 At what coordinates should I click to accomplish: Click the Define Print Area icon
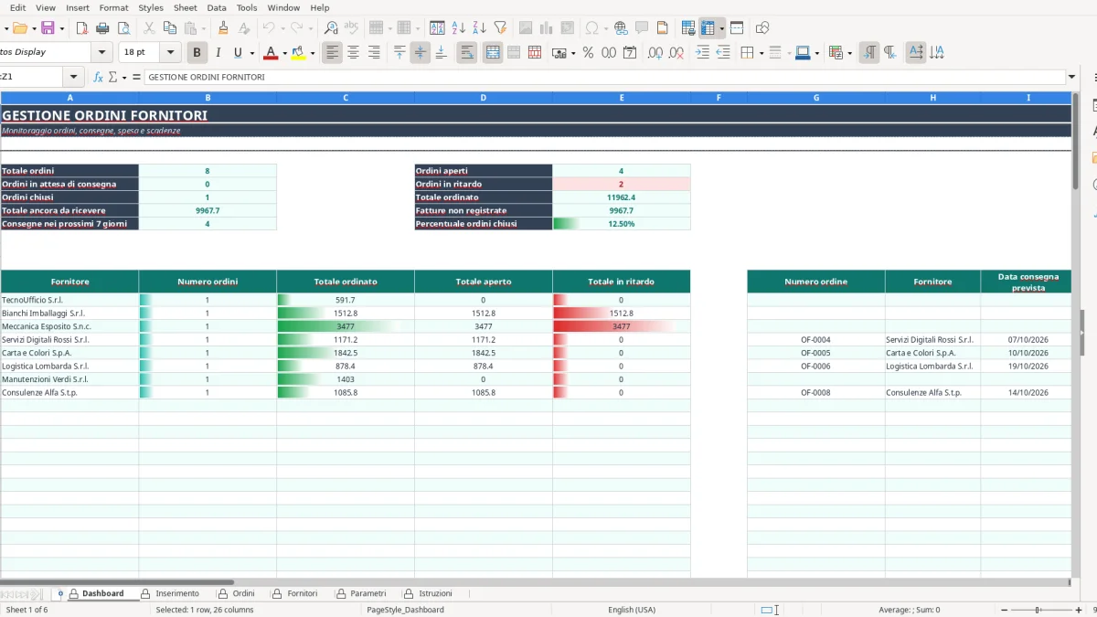click(688, 28)
